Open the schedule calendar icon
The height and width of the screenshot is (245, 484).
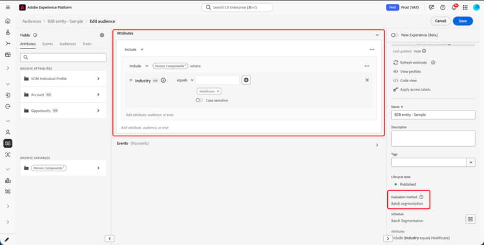pos(470,219)
